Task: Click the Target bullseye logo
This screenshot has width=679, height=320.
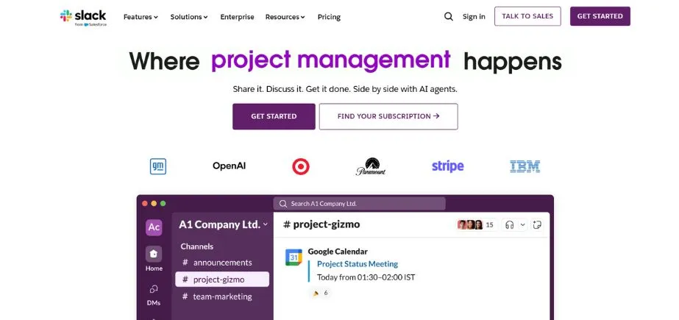Action: 301,166
